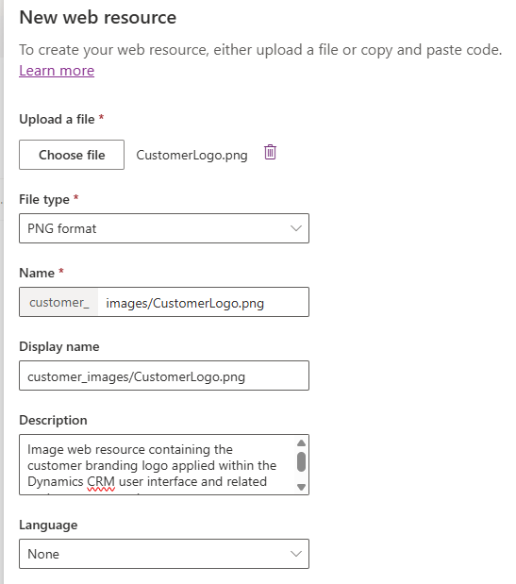The image size is (516, 584).
Task: Delete the uploaded CustomerLogo.png with trash icon
Action: 270,152
